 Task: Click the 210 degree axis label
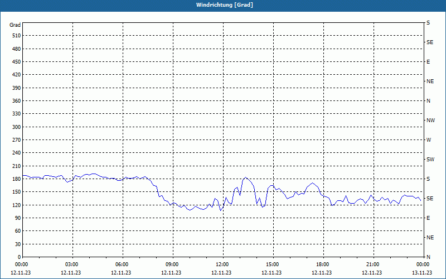[x=17, y=166]
